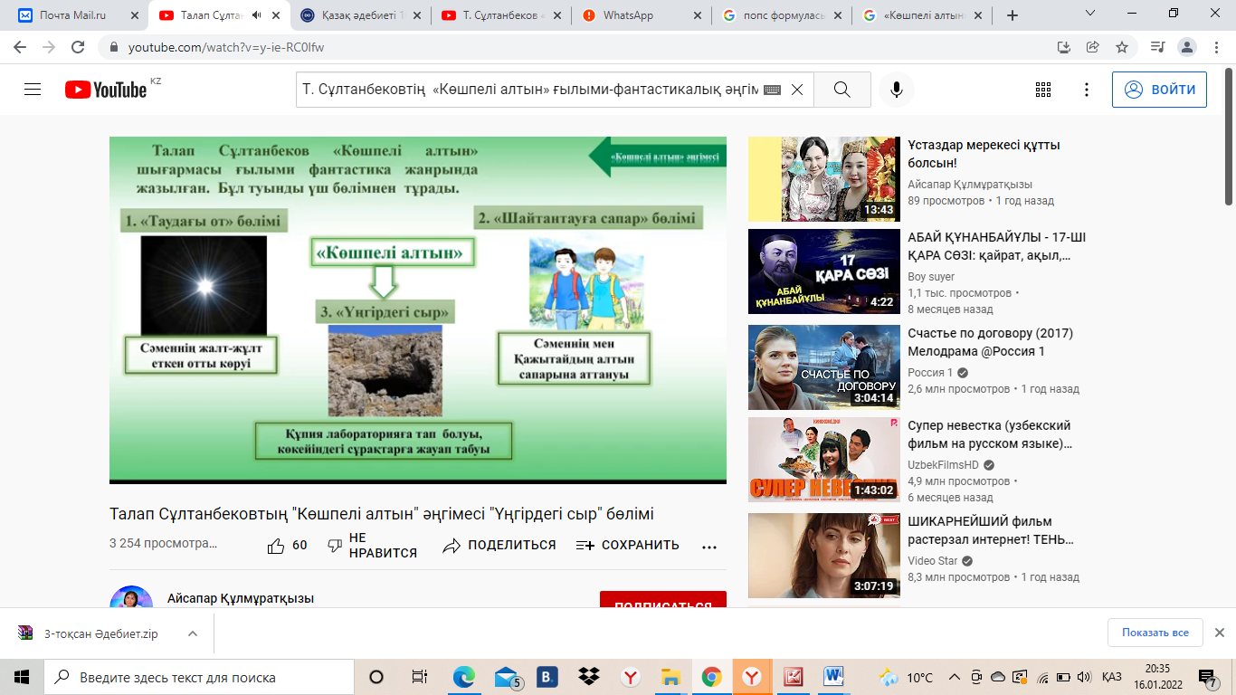The height and width of the screenshot is (695, 1236).
Task: Launch Microsoft Edge from the taskbar
Action: [463, 677]
